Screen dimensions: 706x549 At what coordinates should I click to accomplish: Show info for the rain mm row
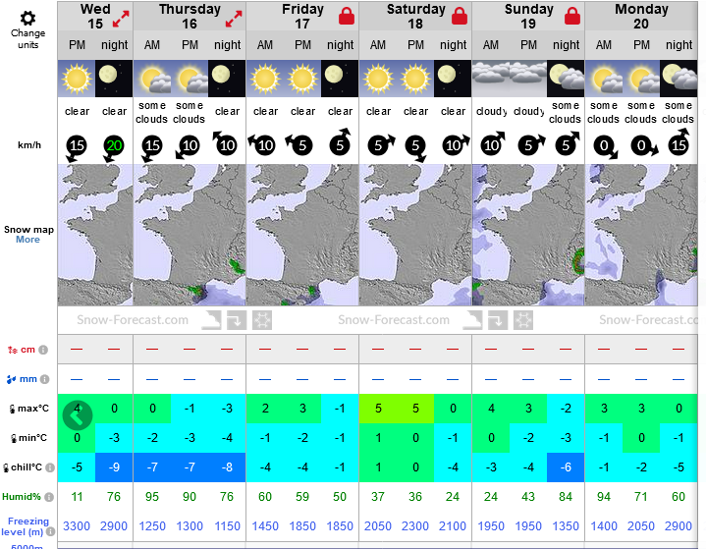coord(44,380)
